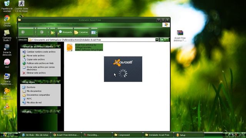Click the folder icon in title bar
Screen dimensions: 246x138
point(20,20)
